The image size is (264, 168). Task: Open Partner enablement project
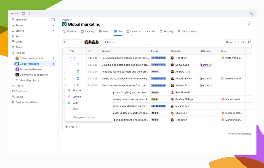coord(29,69)
